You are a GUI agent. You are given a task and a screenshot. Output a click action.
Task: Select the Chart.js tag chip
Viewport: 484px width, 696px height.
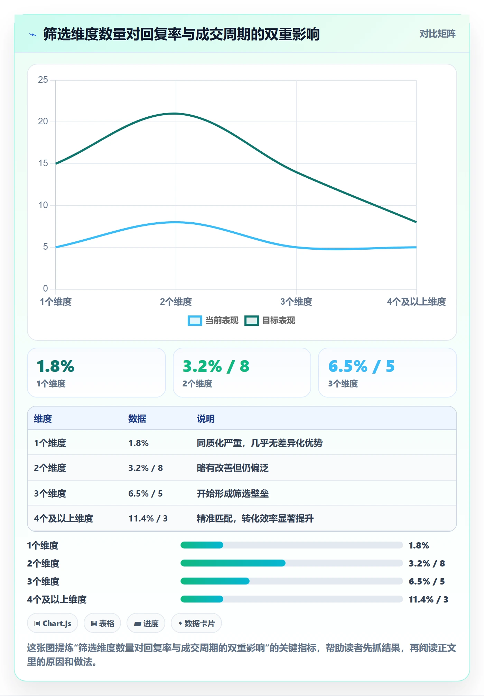[53, 623]
